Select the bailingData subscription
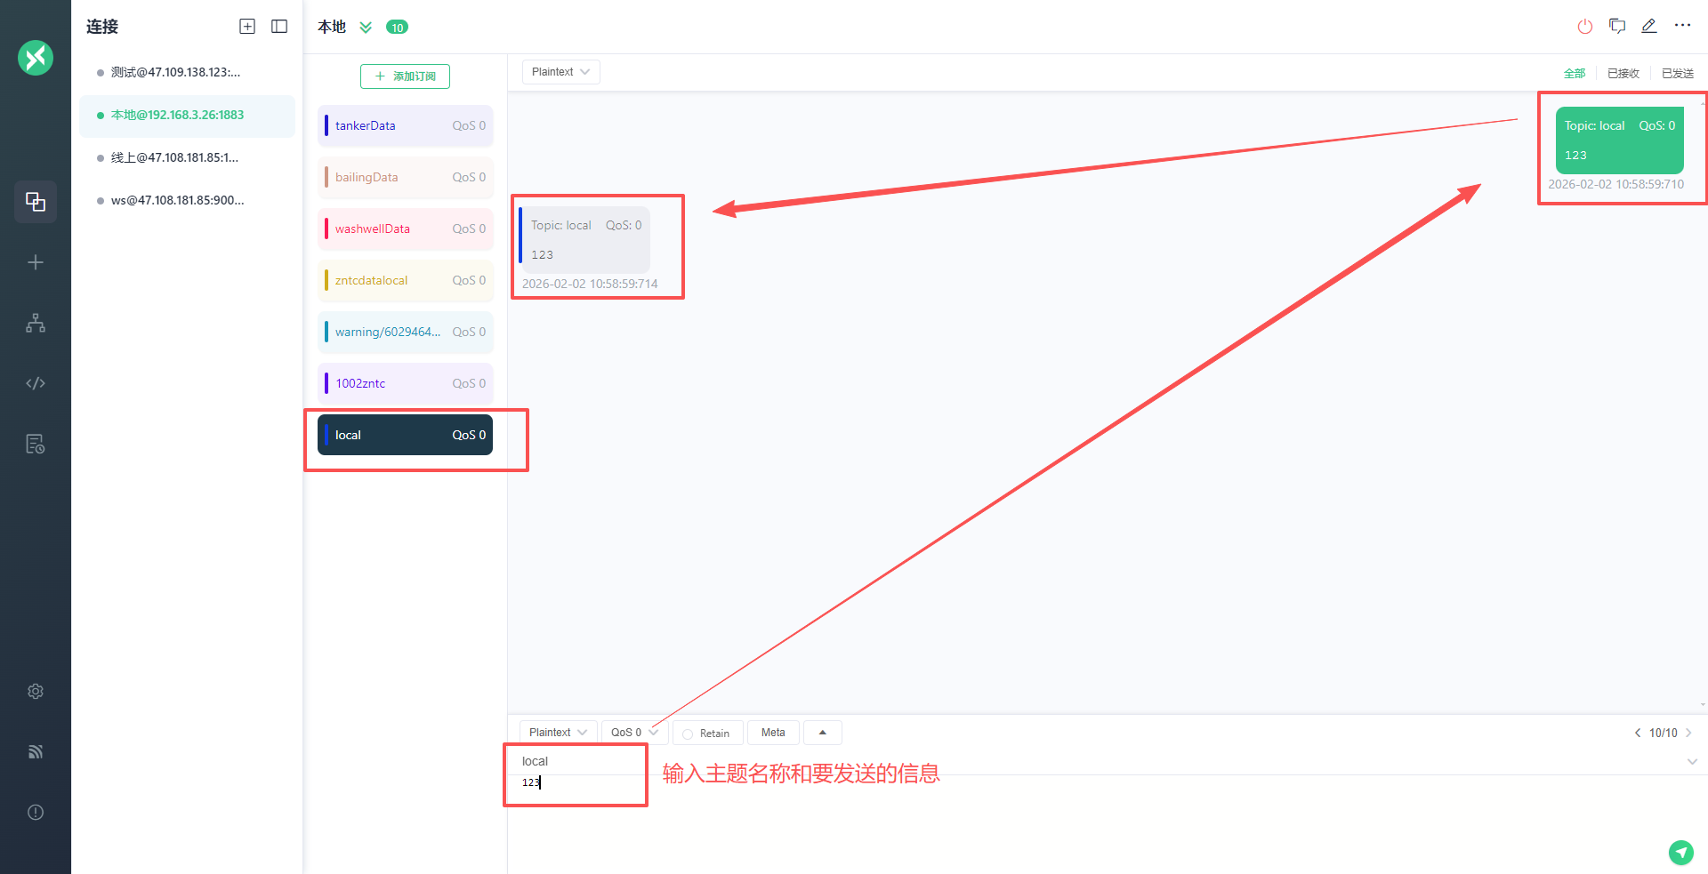1708x874 pixels. coord(405,177)
